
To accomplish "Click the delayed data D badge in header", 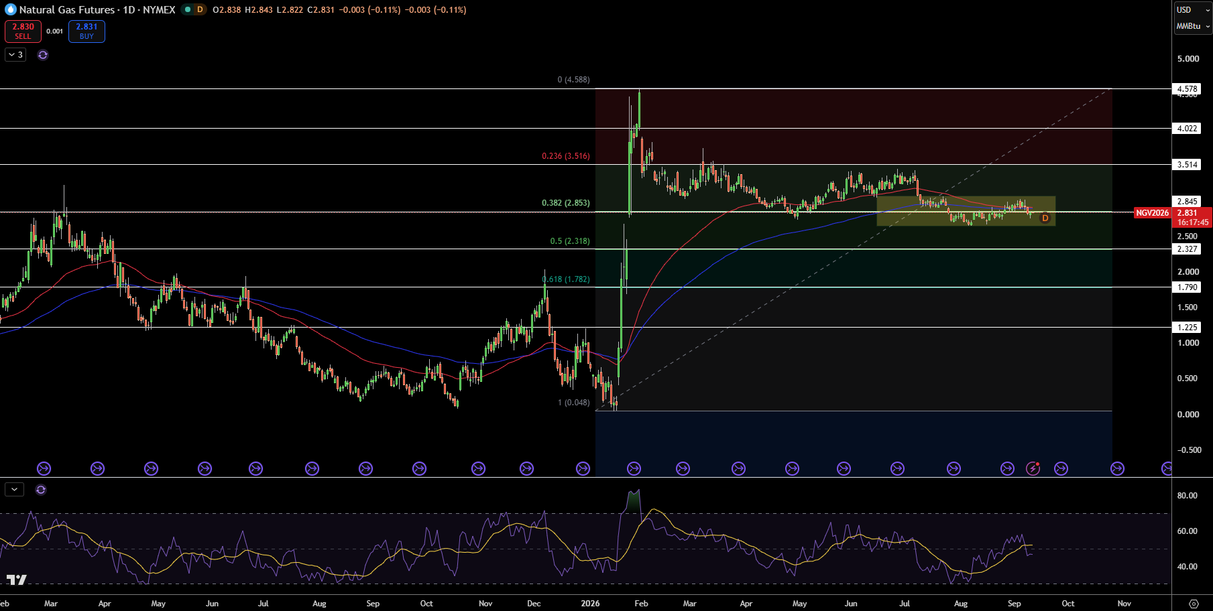I will click(200, 9).
